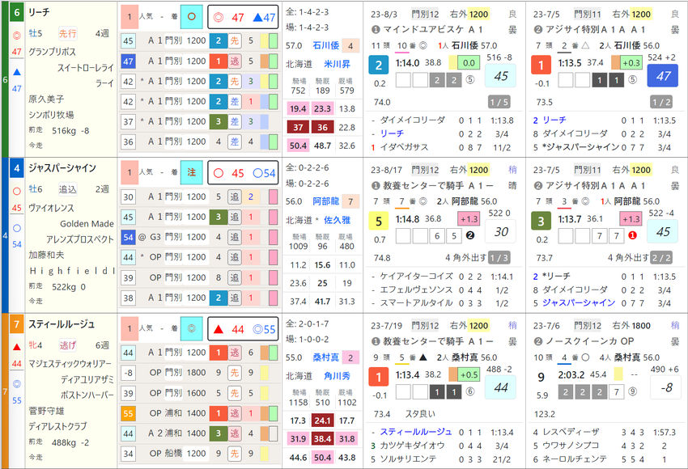Click the red ◎ mark under リーチ's number 6
Image resolution: width=688 pixels, height=469 pixels.
point(17,36)
